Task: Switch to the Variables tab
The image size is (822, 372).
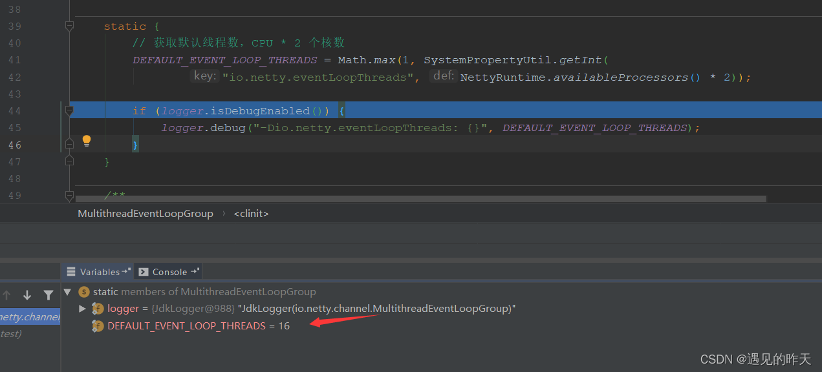Action: tap(97, 272)
